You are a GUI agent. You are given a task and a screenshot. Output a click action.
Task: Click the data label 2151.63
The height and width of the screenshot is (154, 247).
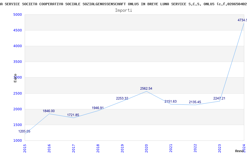tap(171, 102)
